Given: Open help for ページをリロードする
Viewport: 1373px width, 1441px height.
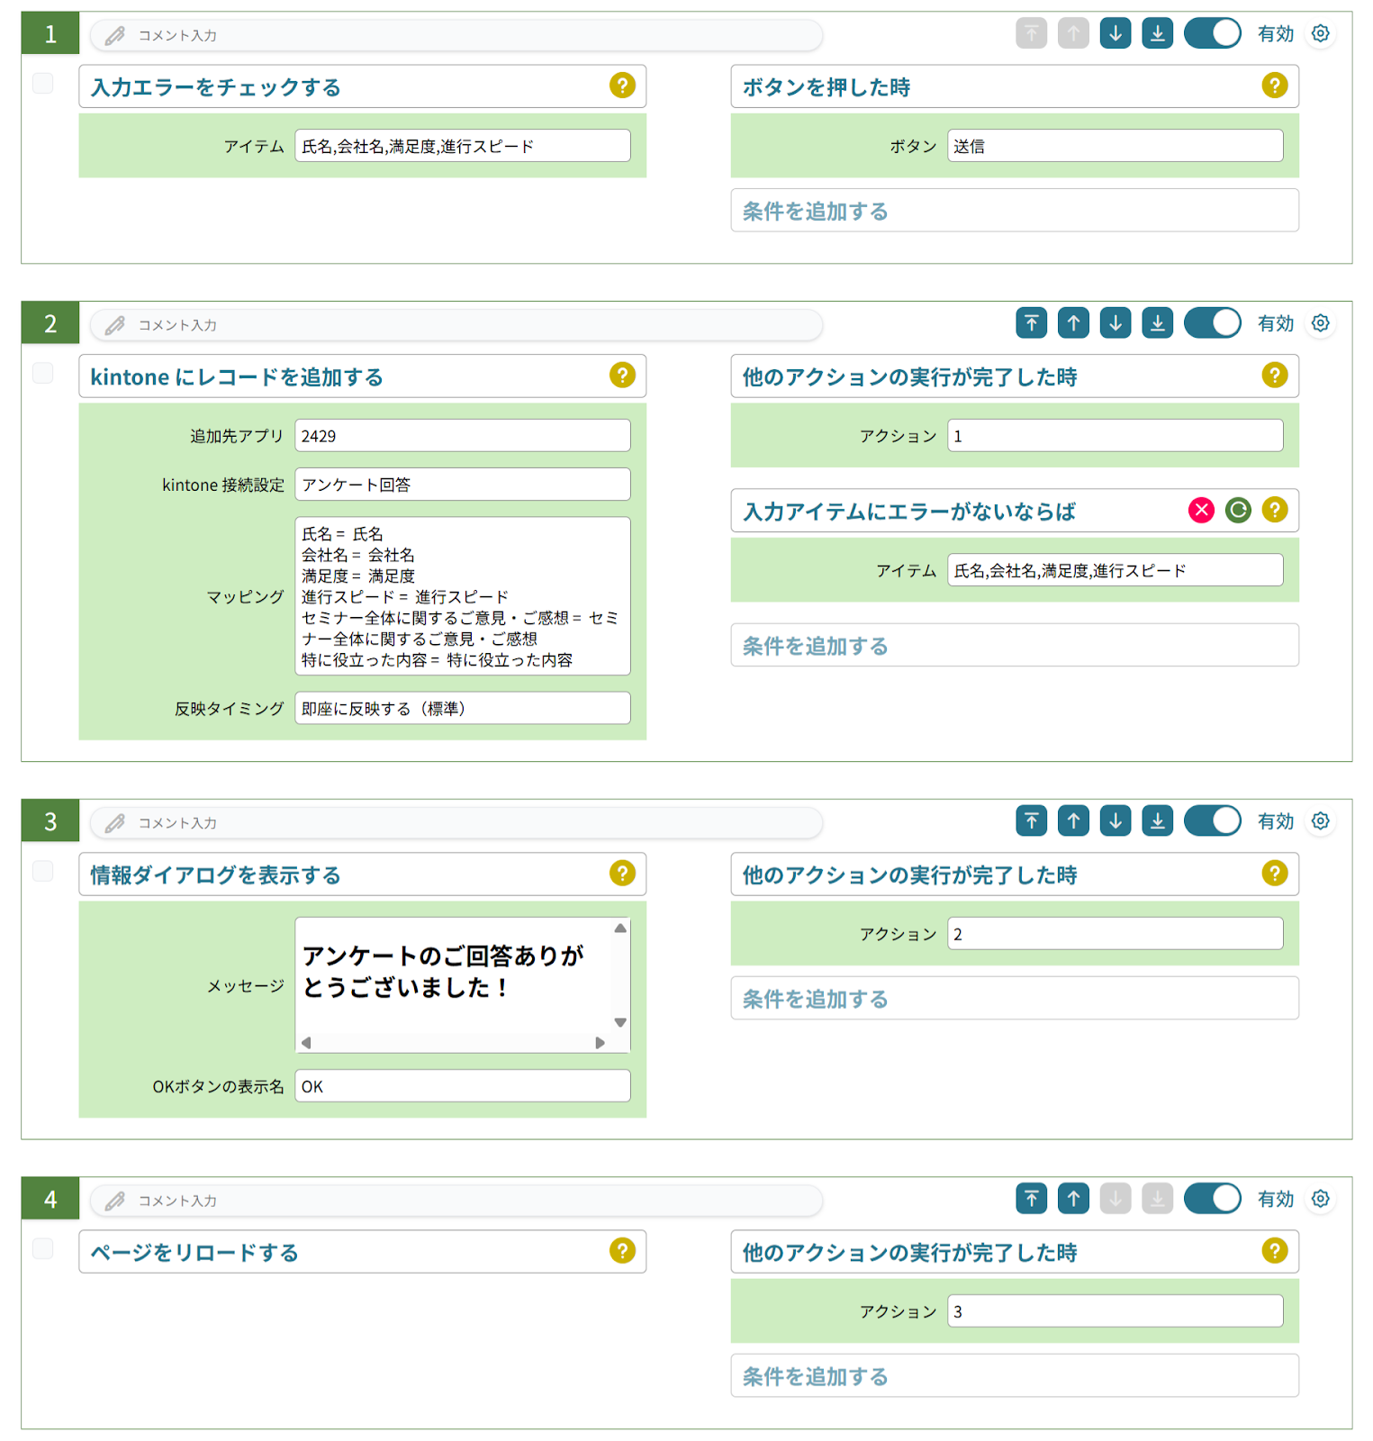Looking at the screenshot, I should (x=622, y=1250).
